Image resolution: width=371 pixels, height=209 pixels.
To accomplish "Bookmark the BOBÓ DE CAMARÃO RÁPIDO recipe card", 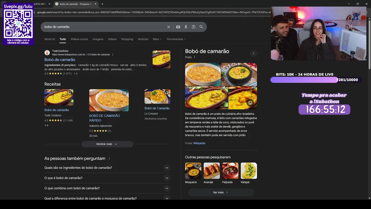I will pos(125,93).
